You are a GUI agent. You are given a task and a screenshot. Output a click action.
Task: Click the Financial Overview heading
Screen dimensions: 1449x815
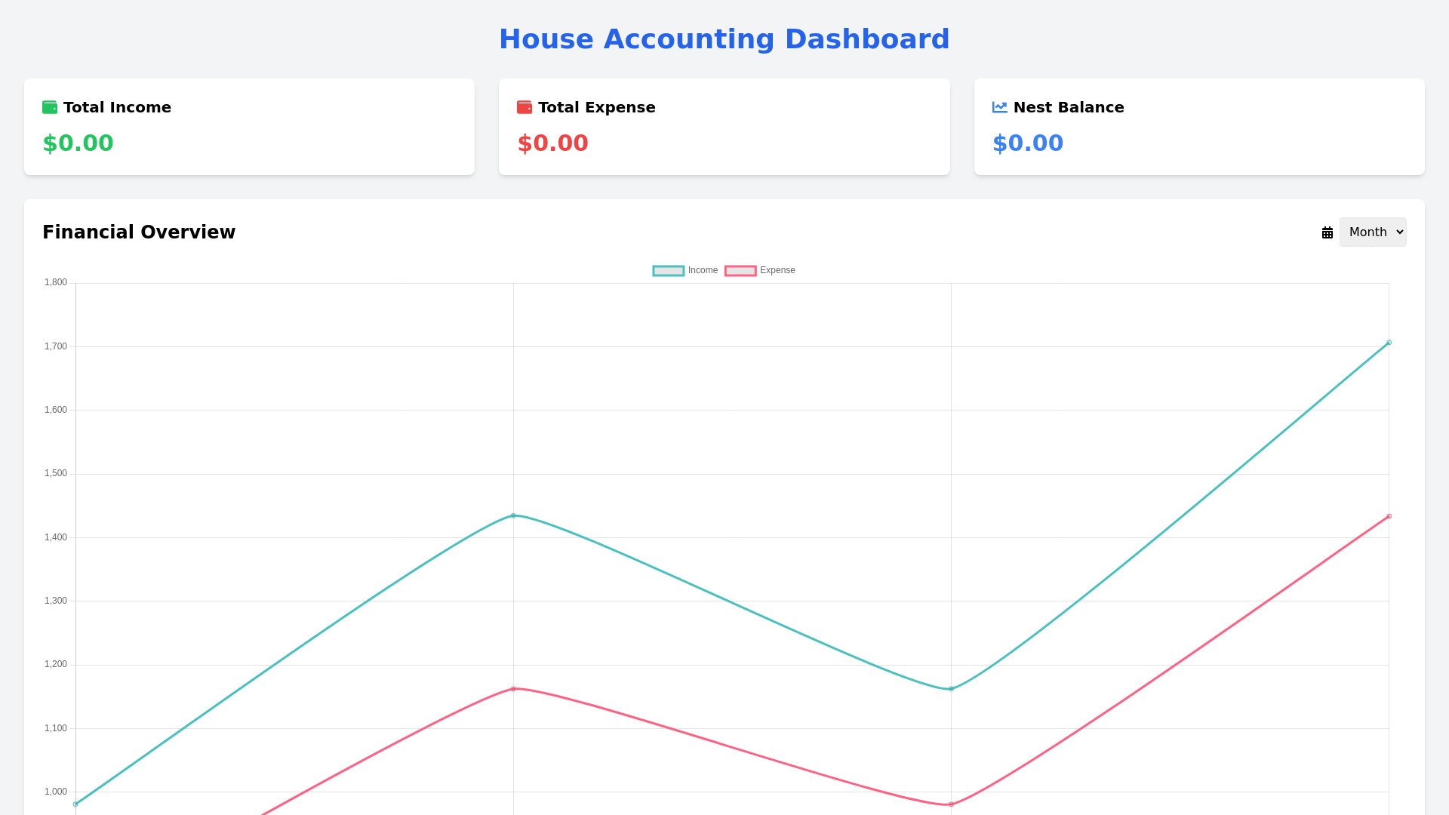point(139,232)
